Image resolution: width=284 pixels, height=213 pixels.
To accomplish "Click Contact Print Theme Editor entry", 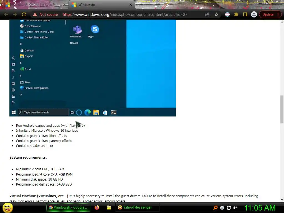I will coord(37,32).
